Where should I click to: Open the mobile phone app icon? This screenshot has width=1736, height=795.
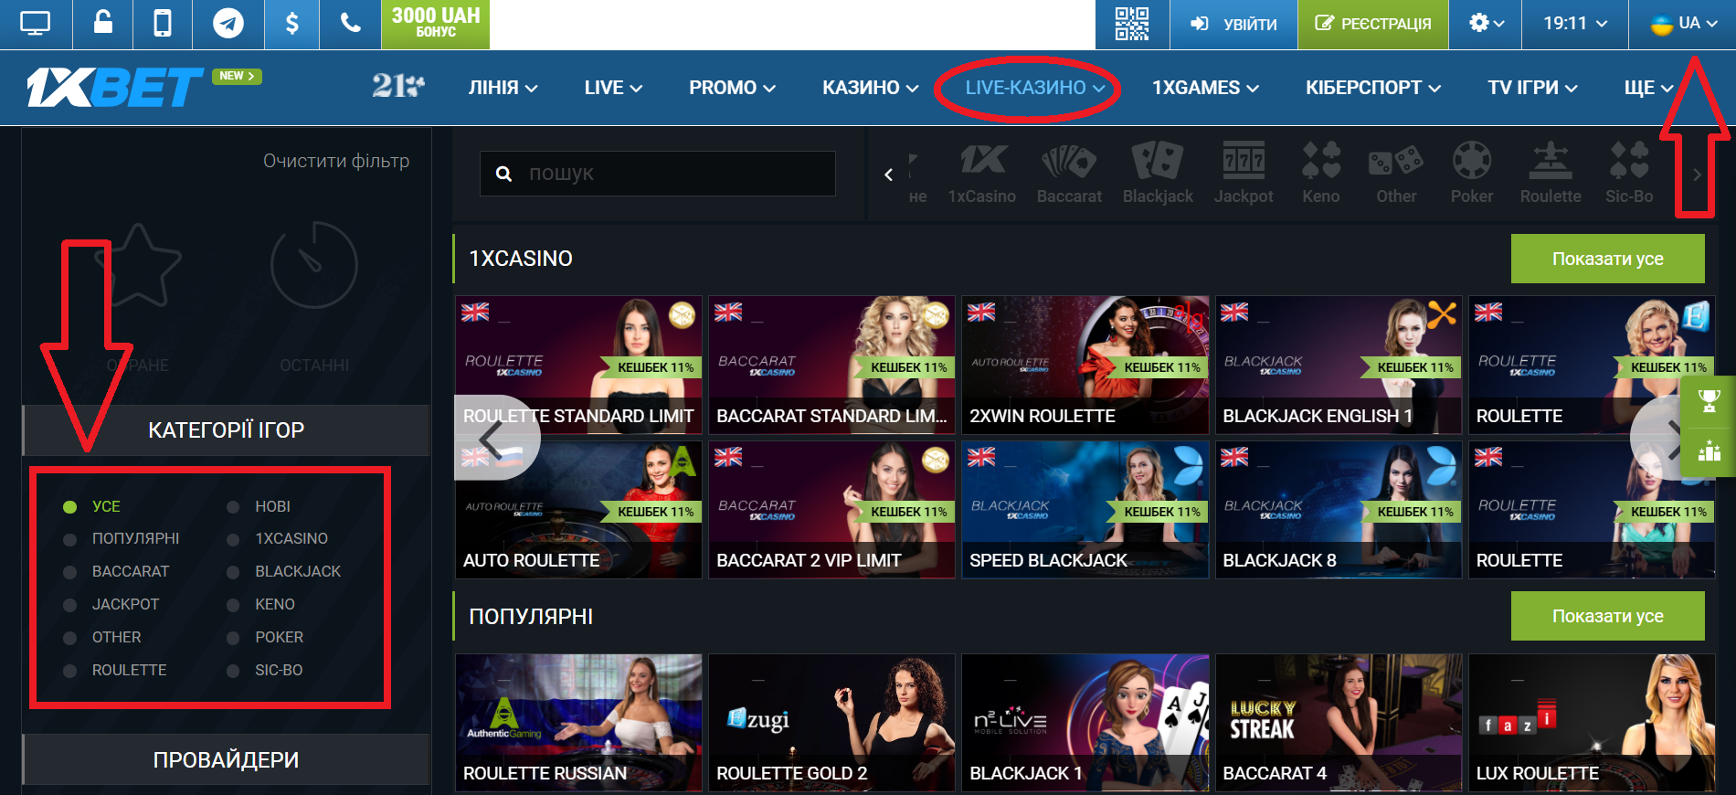pos(163,24)
